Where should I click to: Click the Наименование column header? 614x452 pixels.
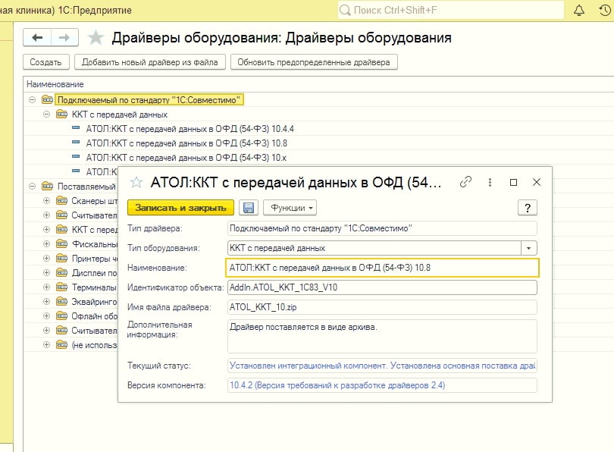coord(55,84)
